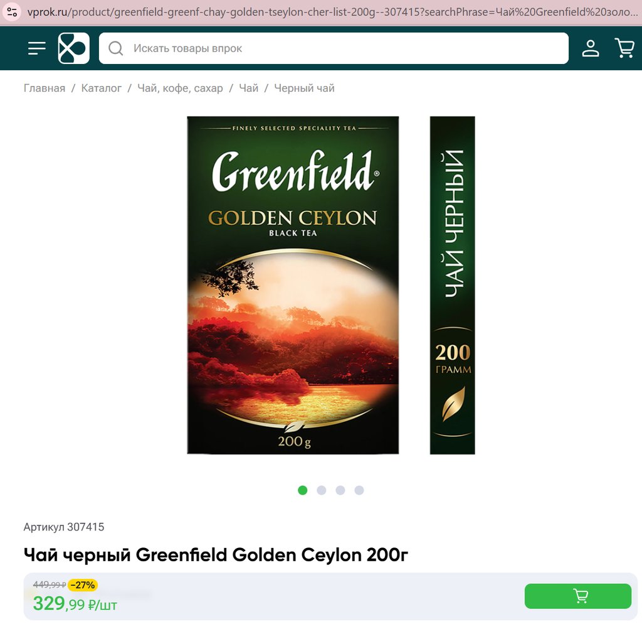642x624 pixels.
Task: Click the side panel 'Чай черный' image
Action: pos(453,285)
